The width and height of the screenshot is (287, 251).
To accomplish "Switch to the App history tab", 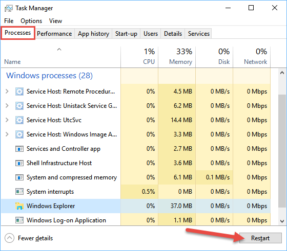I will tap(93, 34).
